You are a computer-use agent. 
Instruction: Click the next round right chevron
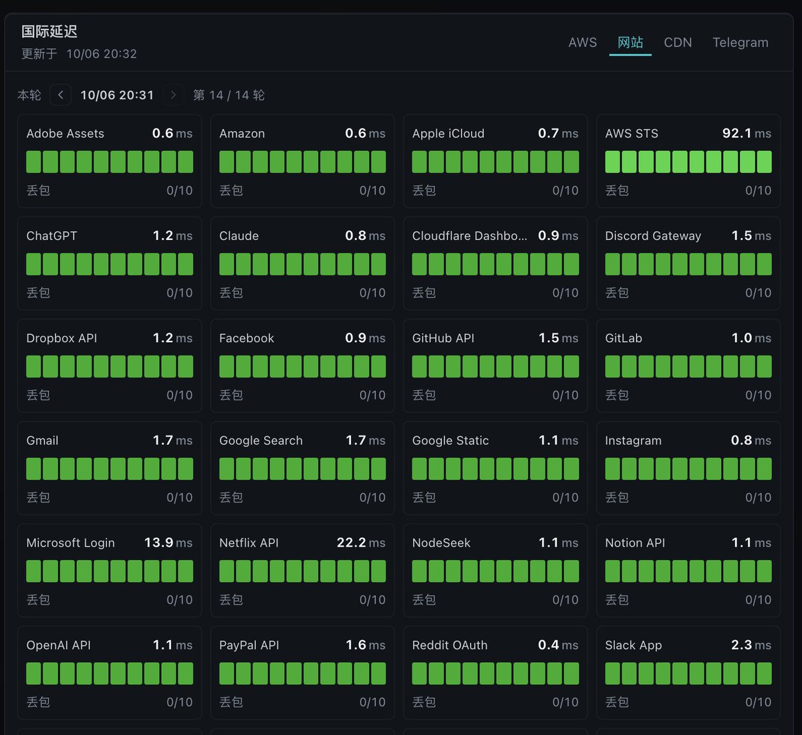tap(173, 95)
